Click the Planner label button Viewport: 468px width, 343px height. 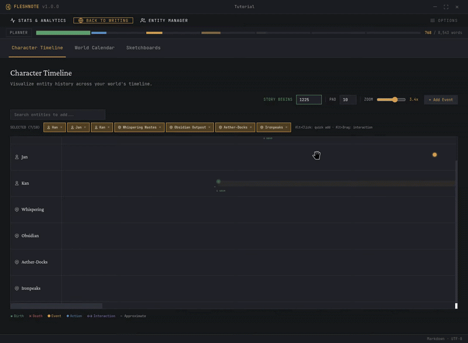click(19, 33)
